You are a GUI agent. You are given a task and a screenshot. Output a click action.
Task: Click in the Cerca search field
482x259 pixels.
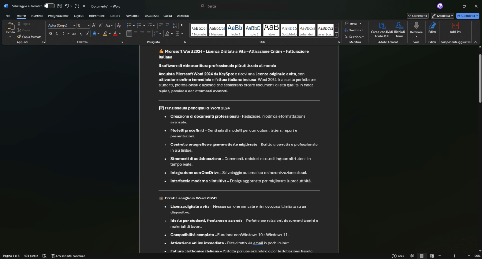click(243, 6)
